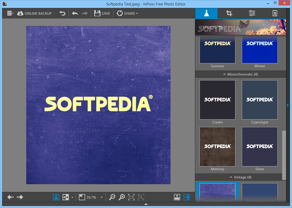This screenshot has height=208, width=292.
Task: Toggle the right side panel visibility
Action: click(186, 197)
